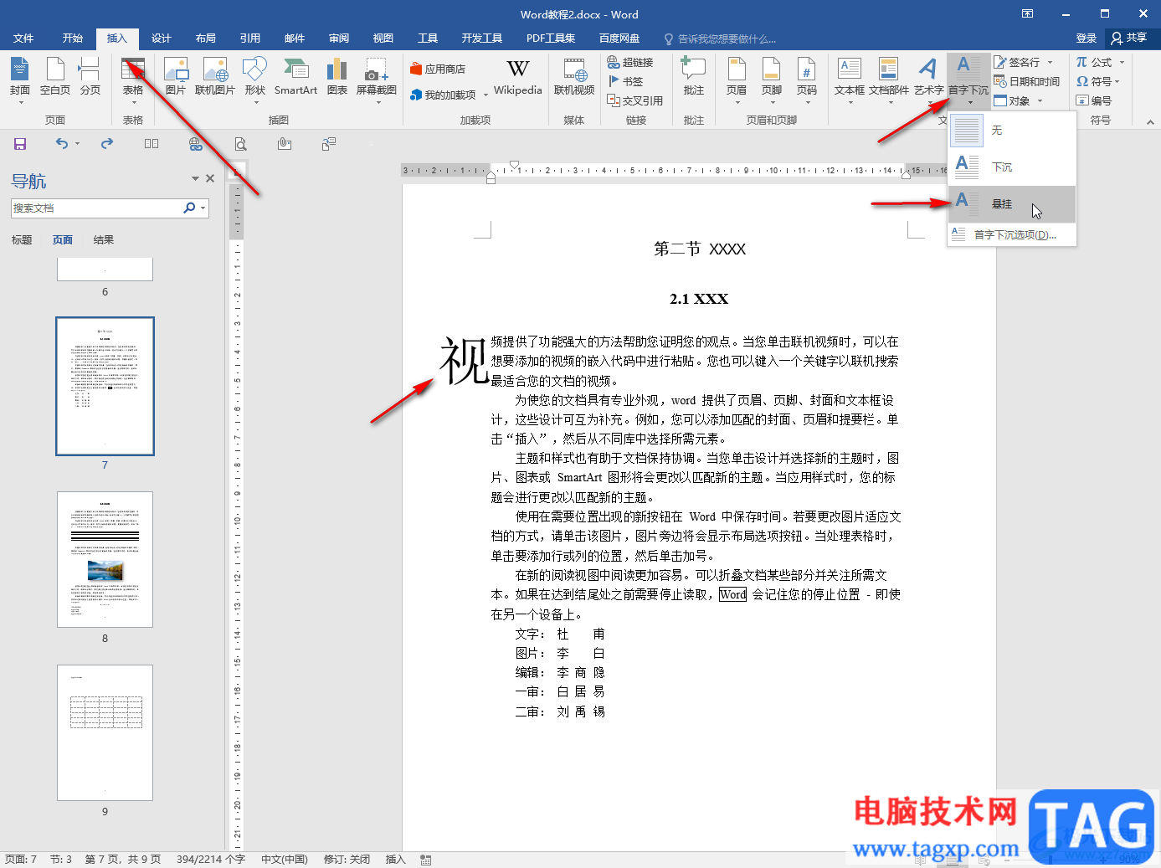
Task: Open the shapes (形状) gallery
Action: [254, 80]
